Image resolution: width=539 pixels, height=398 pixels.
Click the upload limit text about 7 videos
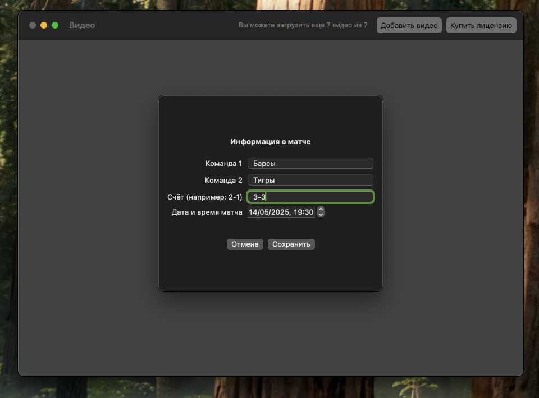(x=303, y=25)
